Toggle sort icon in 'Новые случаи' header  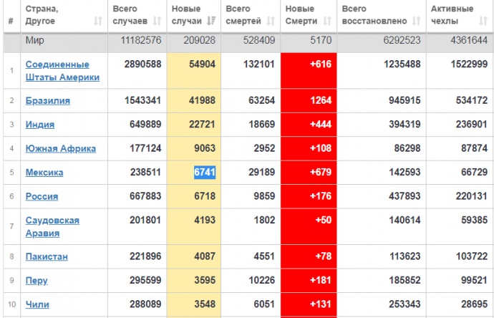coord(210,21)
